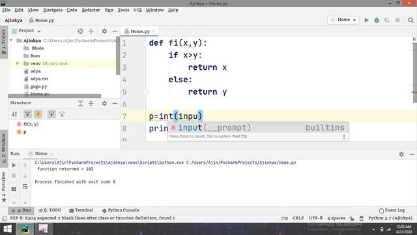
Task: Expand the venv library root folder
Action: pos(18,63)
